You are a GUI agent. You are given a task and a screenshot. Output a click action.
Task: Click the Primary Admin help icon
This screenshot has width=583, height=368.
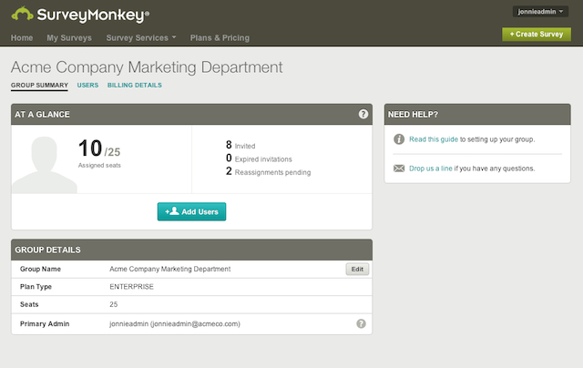pyautogui.click(x=361, y=323)
